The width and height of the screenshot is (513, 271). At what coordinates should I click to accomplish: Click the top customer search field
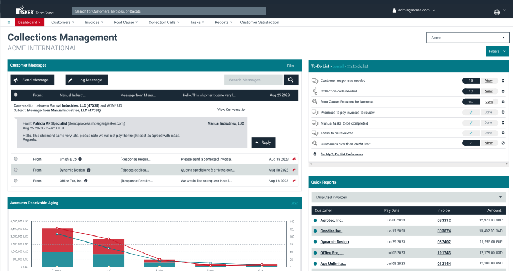(168, 11)
